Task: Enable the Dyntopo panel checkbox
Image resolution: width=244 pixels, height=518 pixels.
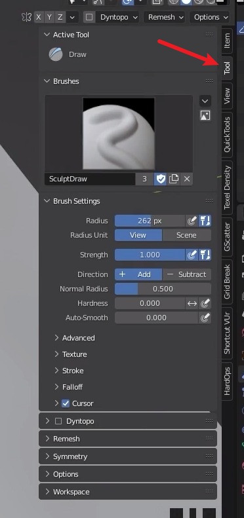Action: [x=58, y=421]
